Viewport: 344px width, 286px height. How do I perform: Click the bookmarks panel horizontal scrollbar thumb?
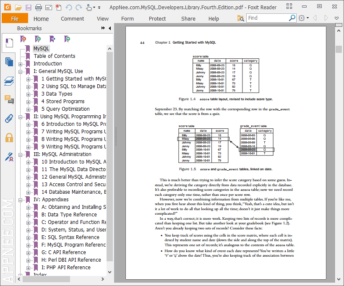[46, 279]
